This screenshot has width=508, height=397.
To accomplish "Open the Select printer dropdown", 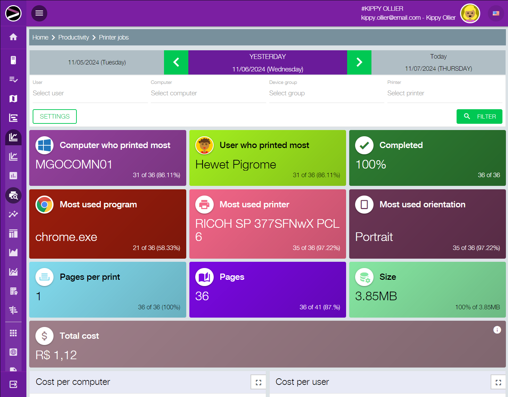I will pos(444,93).
